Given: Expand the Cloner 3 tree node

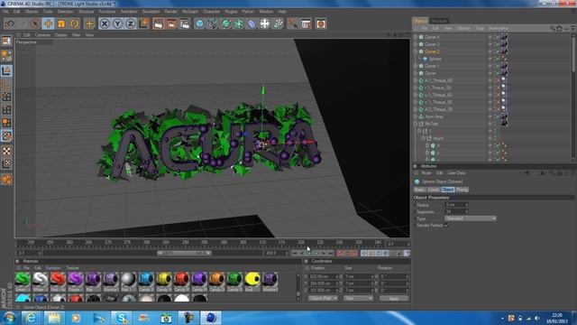Looking at the screenshot, I should [416, 44].
